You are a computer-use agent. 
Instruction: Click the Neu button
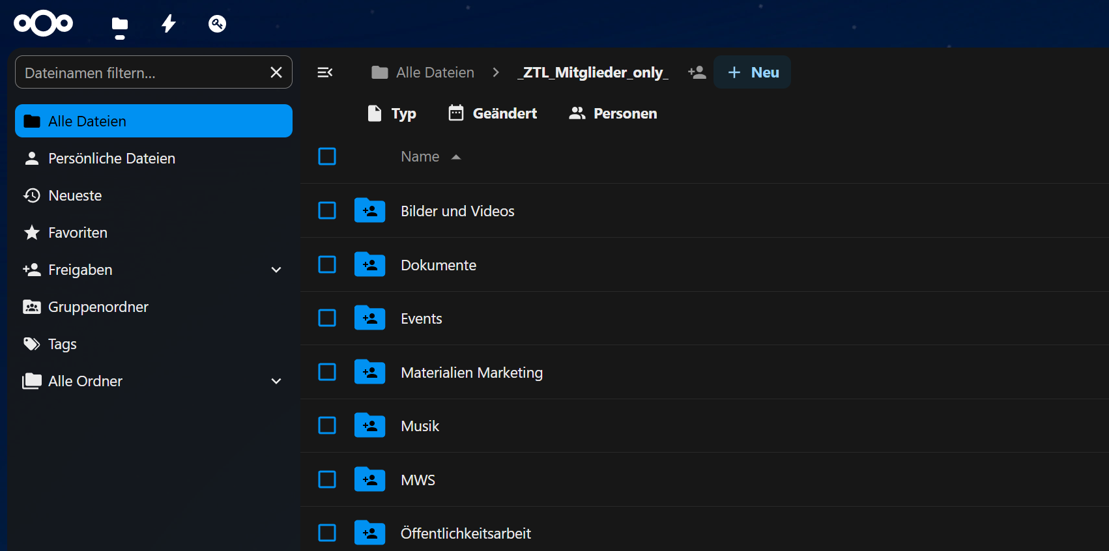753,72
